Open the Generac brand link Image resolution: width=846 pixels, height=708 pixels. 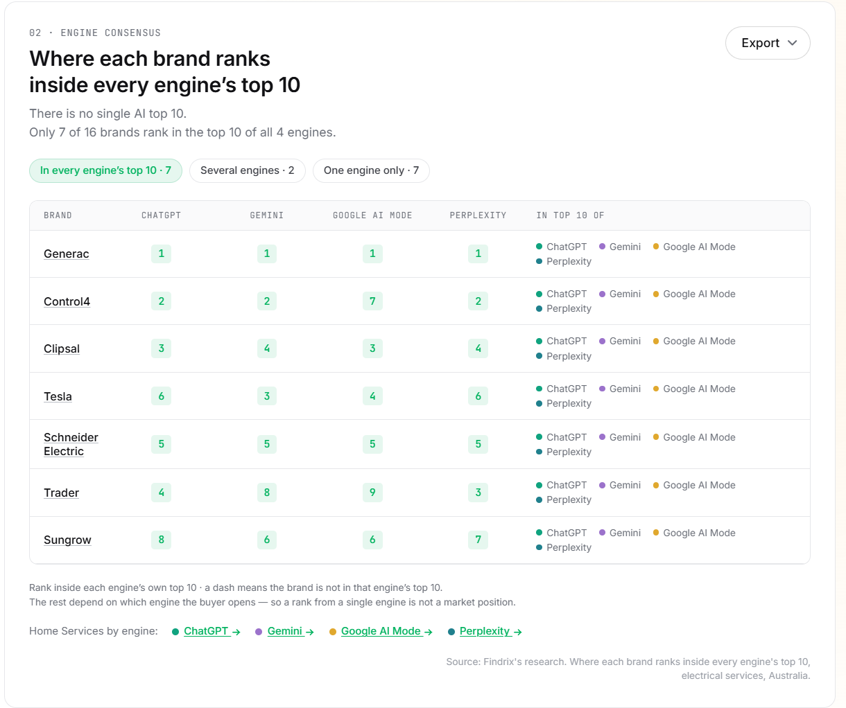(x=67, y=254)
